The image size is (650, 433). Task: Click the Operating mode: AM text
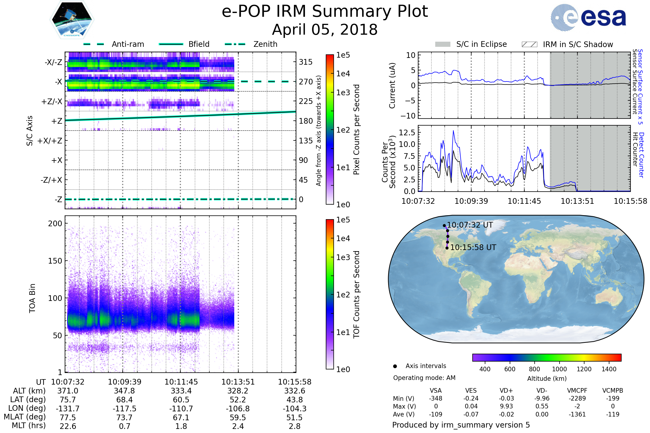(x=424, y=378)
